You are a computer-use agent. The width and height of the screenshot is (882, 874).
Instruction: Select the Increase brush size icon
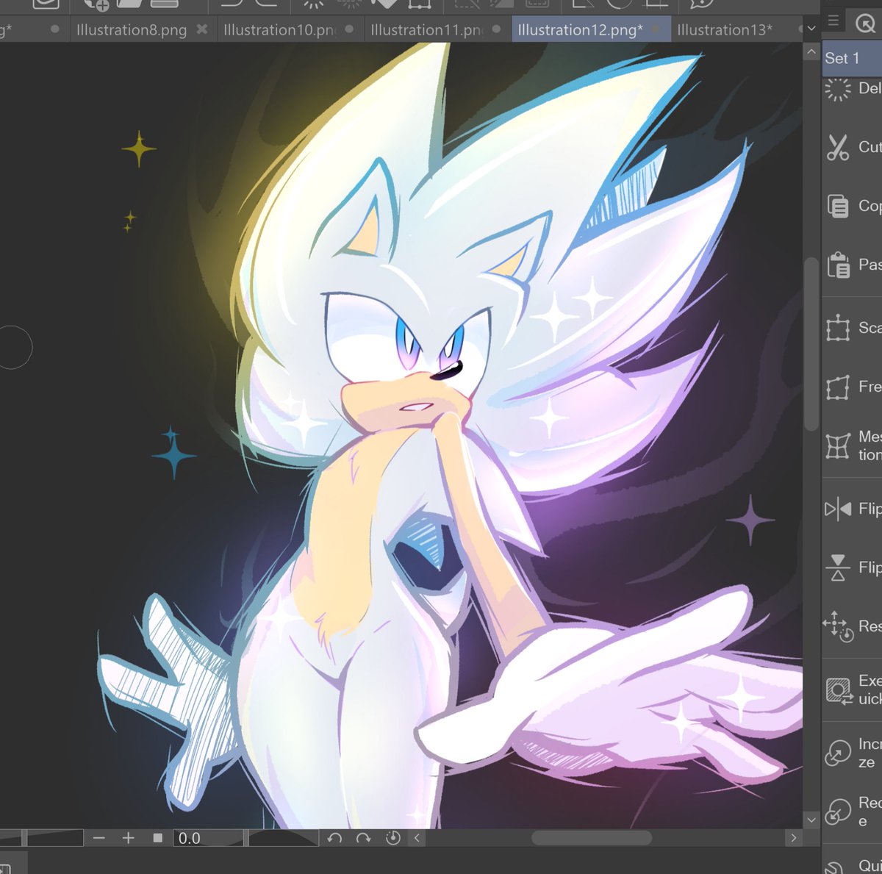837,752
